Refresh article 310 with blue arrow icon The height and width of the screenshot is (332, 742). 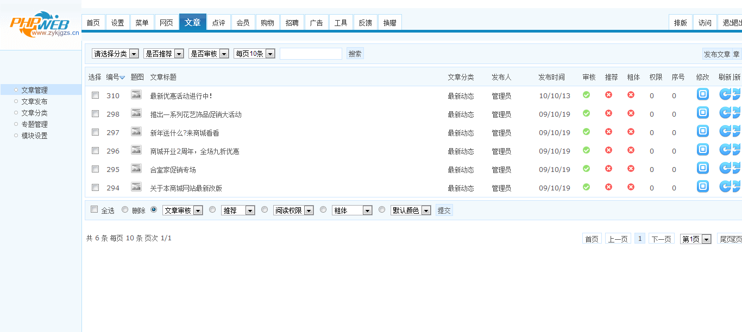pyautogui.click(x=725, y=94)
